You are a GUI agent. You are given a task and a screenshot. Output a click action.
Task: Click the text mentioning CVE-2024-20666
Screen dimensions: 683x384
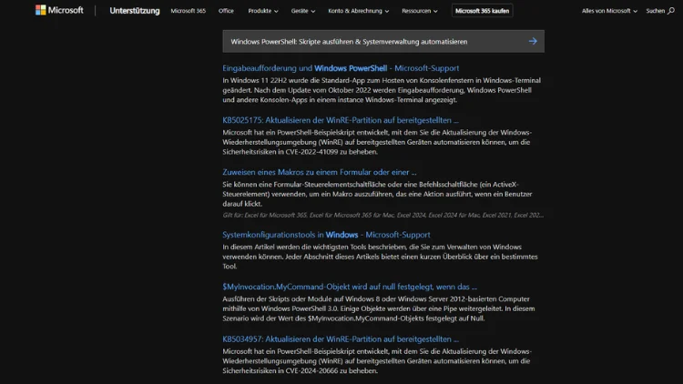point(377,361)
